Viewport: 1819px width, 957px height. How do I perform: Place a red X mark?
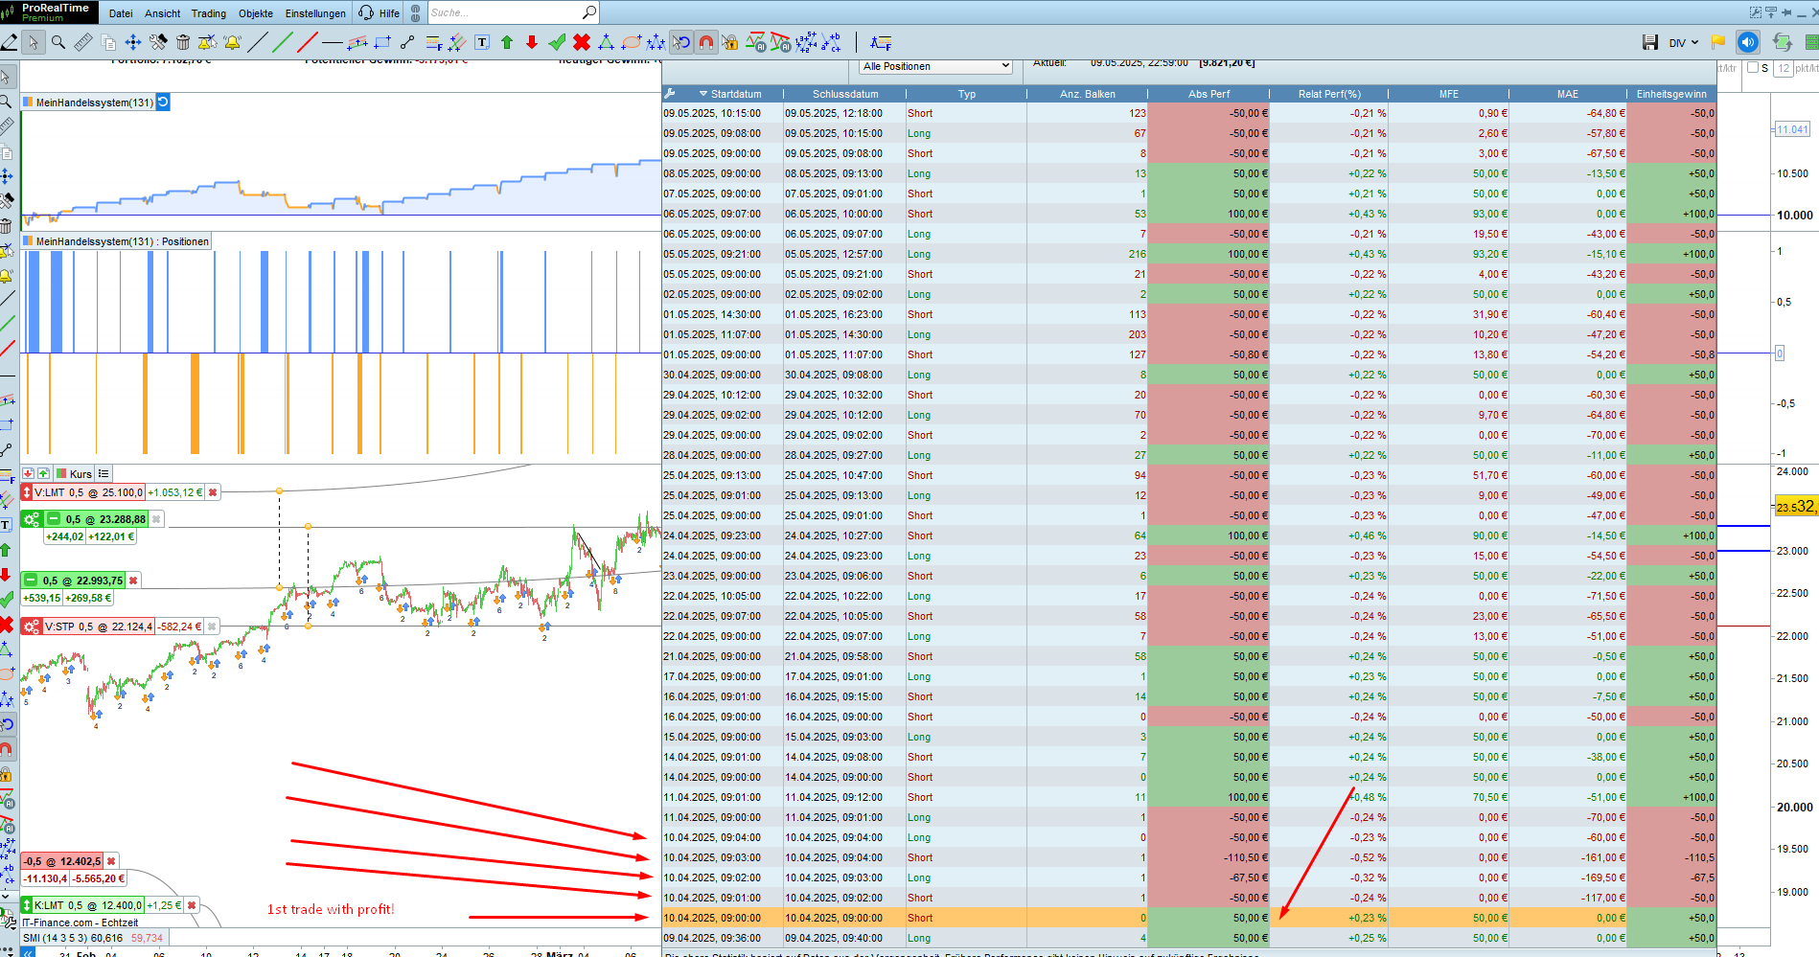coord(582,42)
